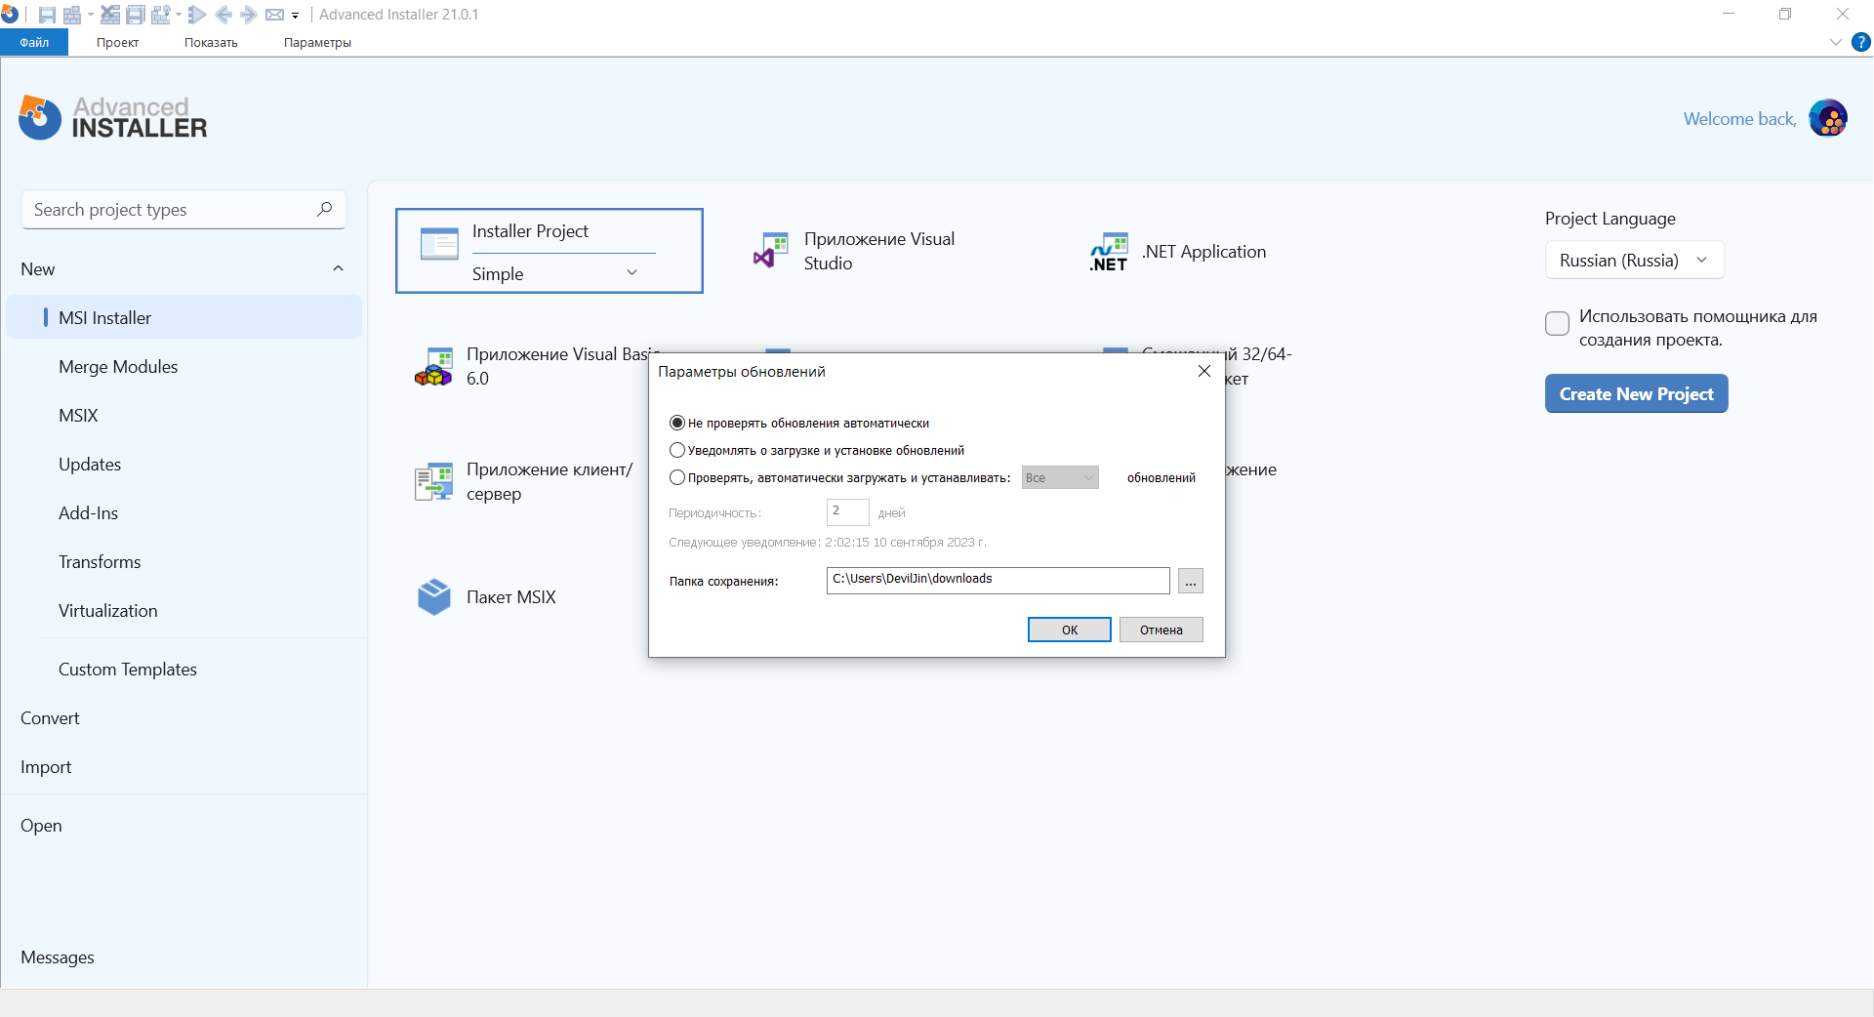Click the envelope feedback icon in toolbar
Screen dimensions: 1874x1017
coord(274,15)
